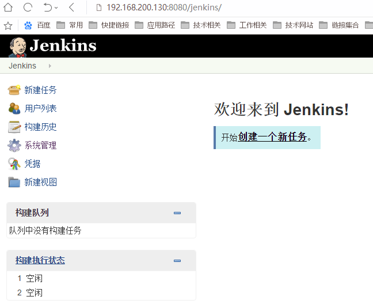Open the 系统管理 link
Screen dimensions: 373x304
(x=40, y=145)
